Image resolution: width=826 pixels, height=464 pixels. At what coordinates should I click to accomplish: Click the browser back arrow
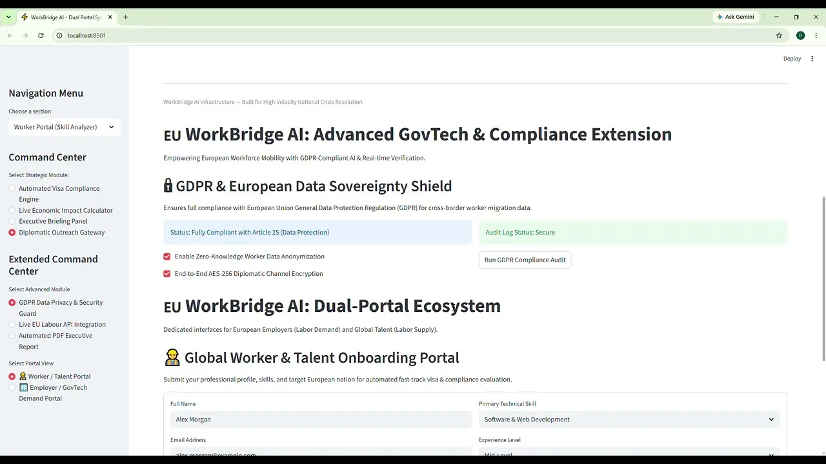10,35
